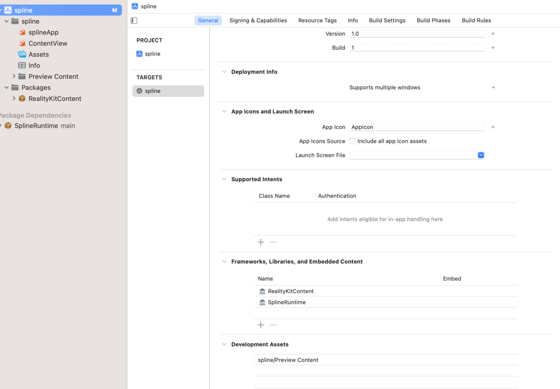Click the plus next to Version field
The height and width of the screenshot is (389, 560).
point(493,34)
